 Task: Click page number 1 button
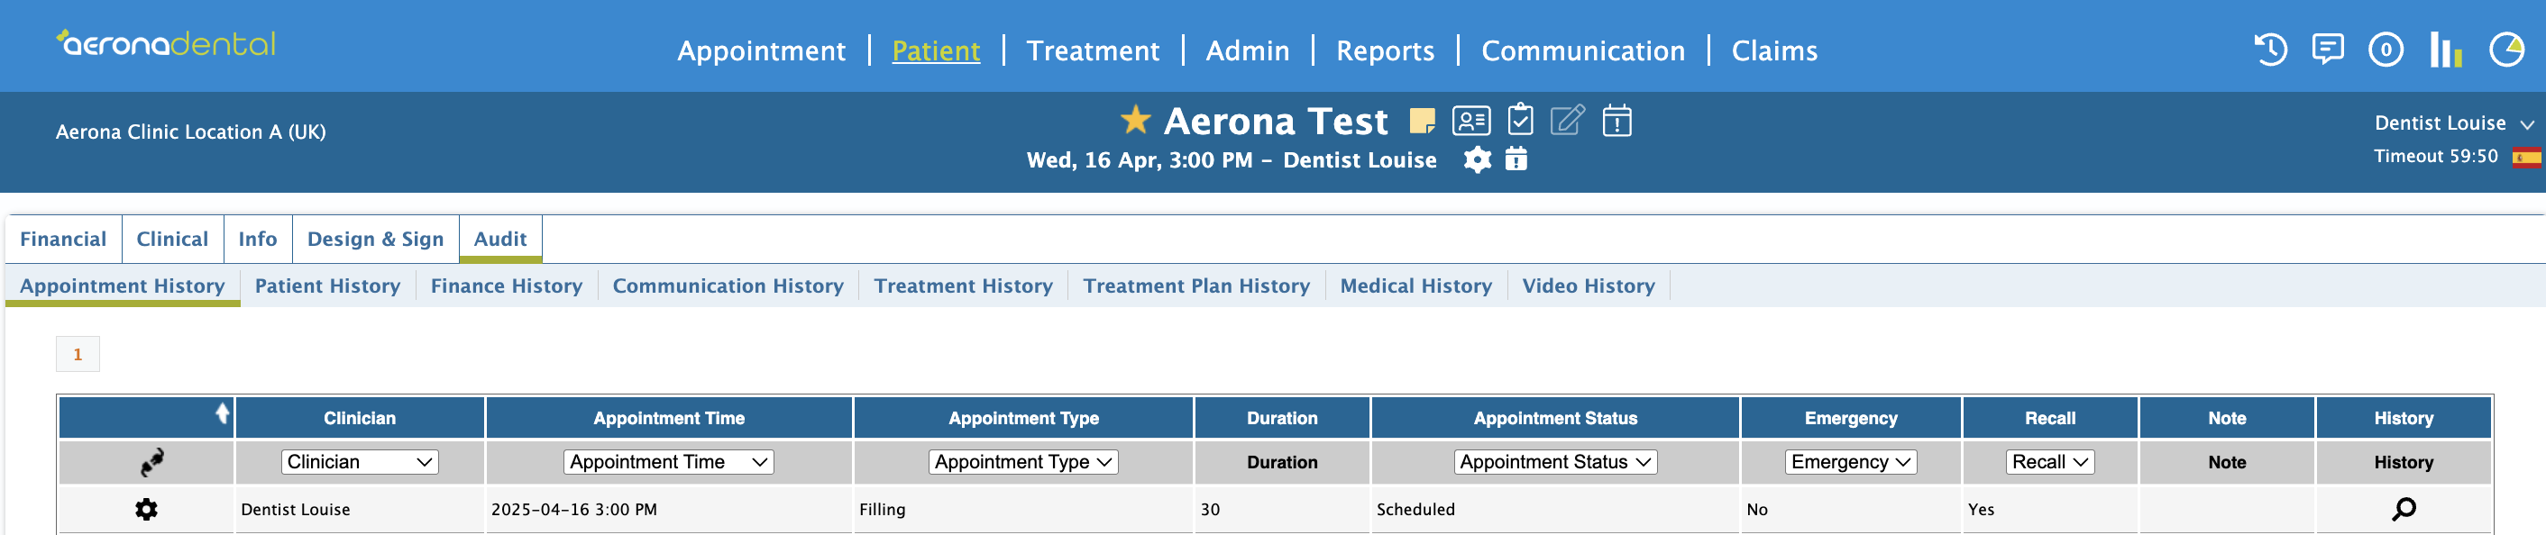click(78, 354)
